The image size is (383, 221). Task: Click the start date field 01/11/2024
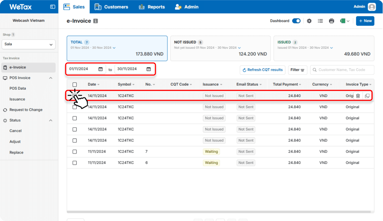[86, 69]
